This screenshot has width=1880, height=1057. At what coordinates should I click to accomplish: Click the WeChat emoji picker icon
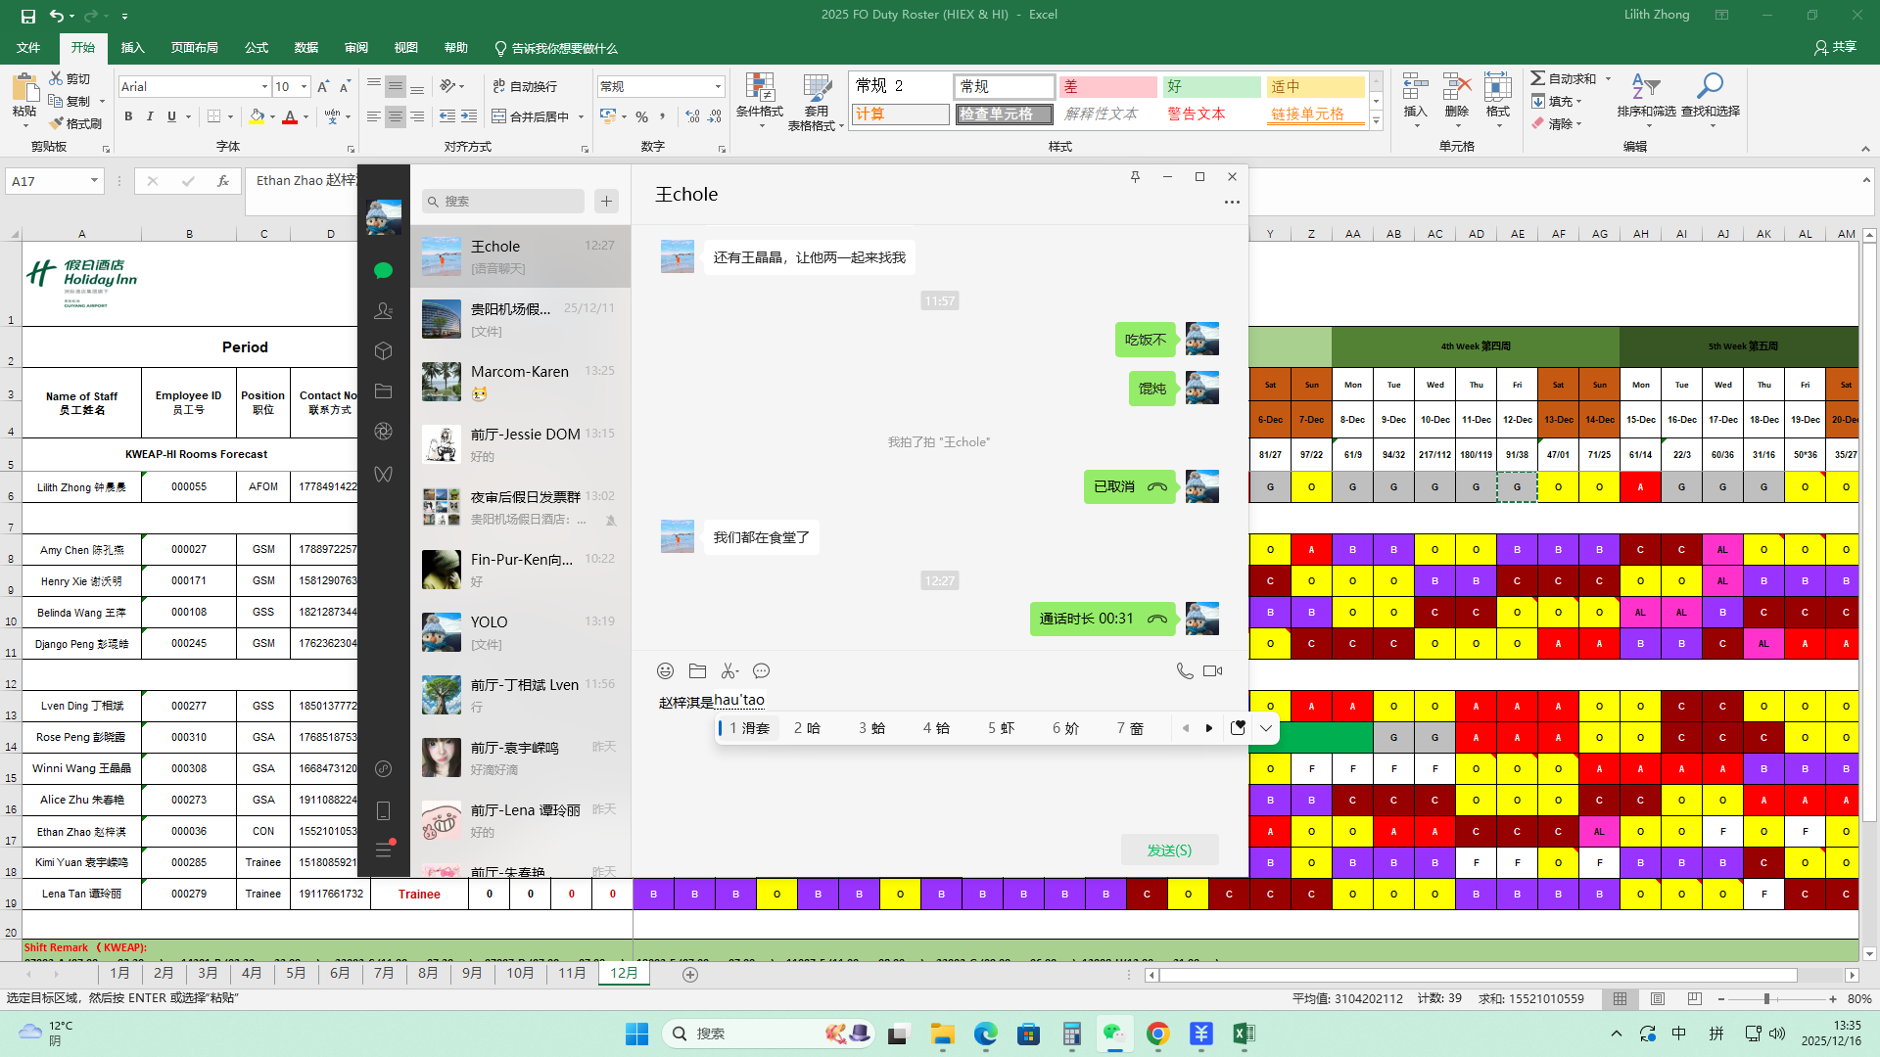click(x=665, y=671)
